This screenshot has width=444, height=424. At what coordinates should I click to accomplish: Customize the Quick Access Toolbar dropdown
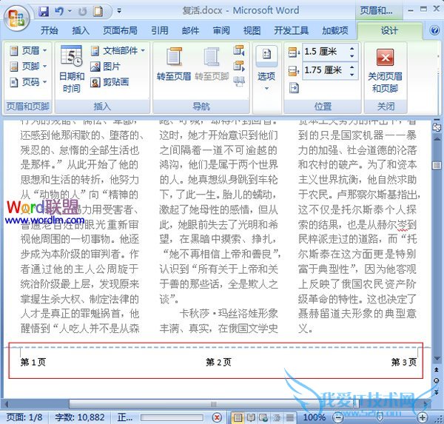click(x=119, y=11)
